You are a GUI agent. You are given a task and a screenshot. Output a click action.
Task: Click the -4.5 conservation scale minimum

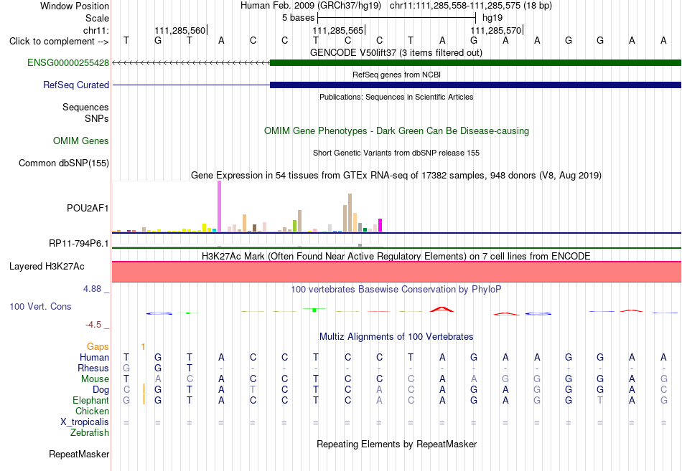point(93,325)
